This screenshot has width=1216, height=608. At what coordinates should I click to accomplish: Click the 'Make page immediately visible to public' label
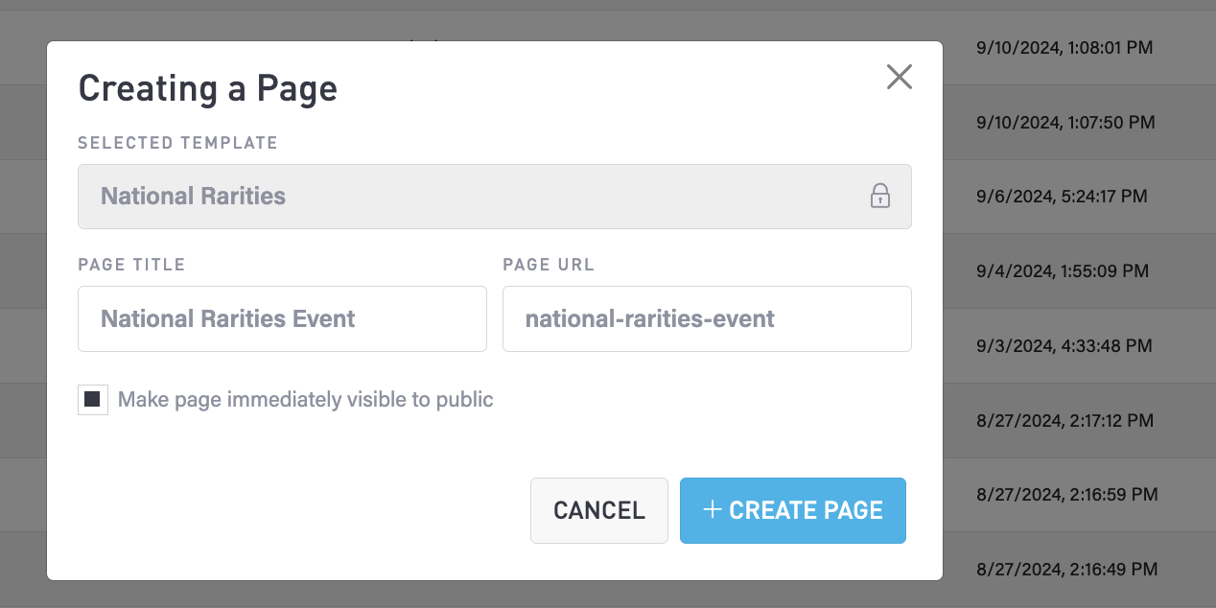click(305, 400)
